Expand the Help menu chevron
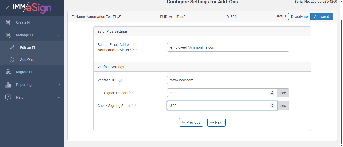Image resolution: width=343 pixels, height=147 pixels. 59,97
